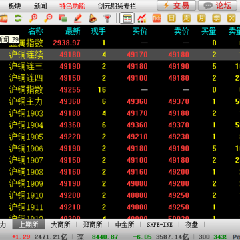Select the daily (日) period icon
The width and height of the screenshot is (240, 240).
point(171,18)
